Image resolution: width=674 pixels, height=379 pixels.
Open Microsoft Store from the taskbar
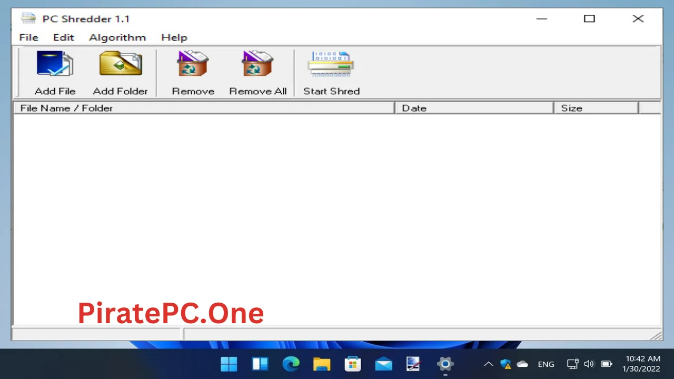pos(352,364)
